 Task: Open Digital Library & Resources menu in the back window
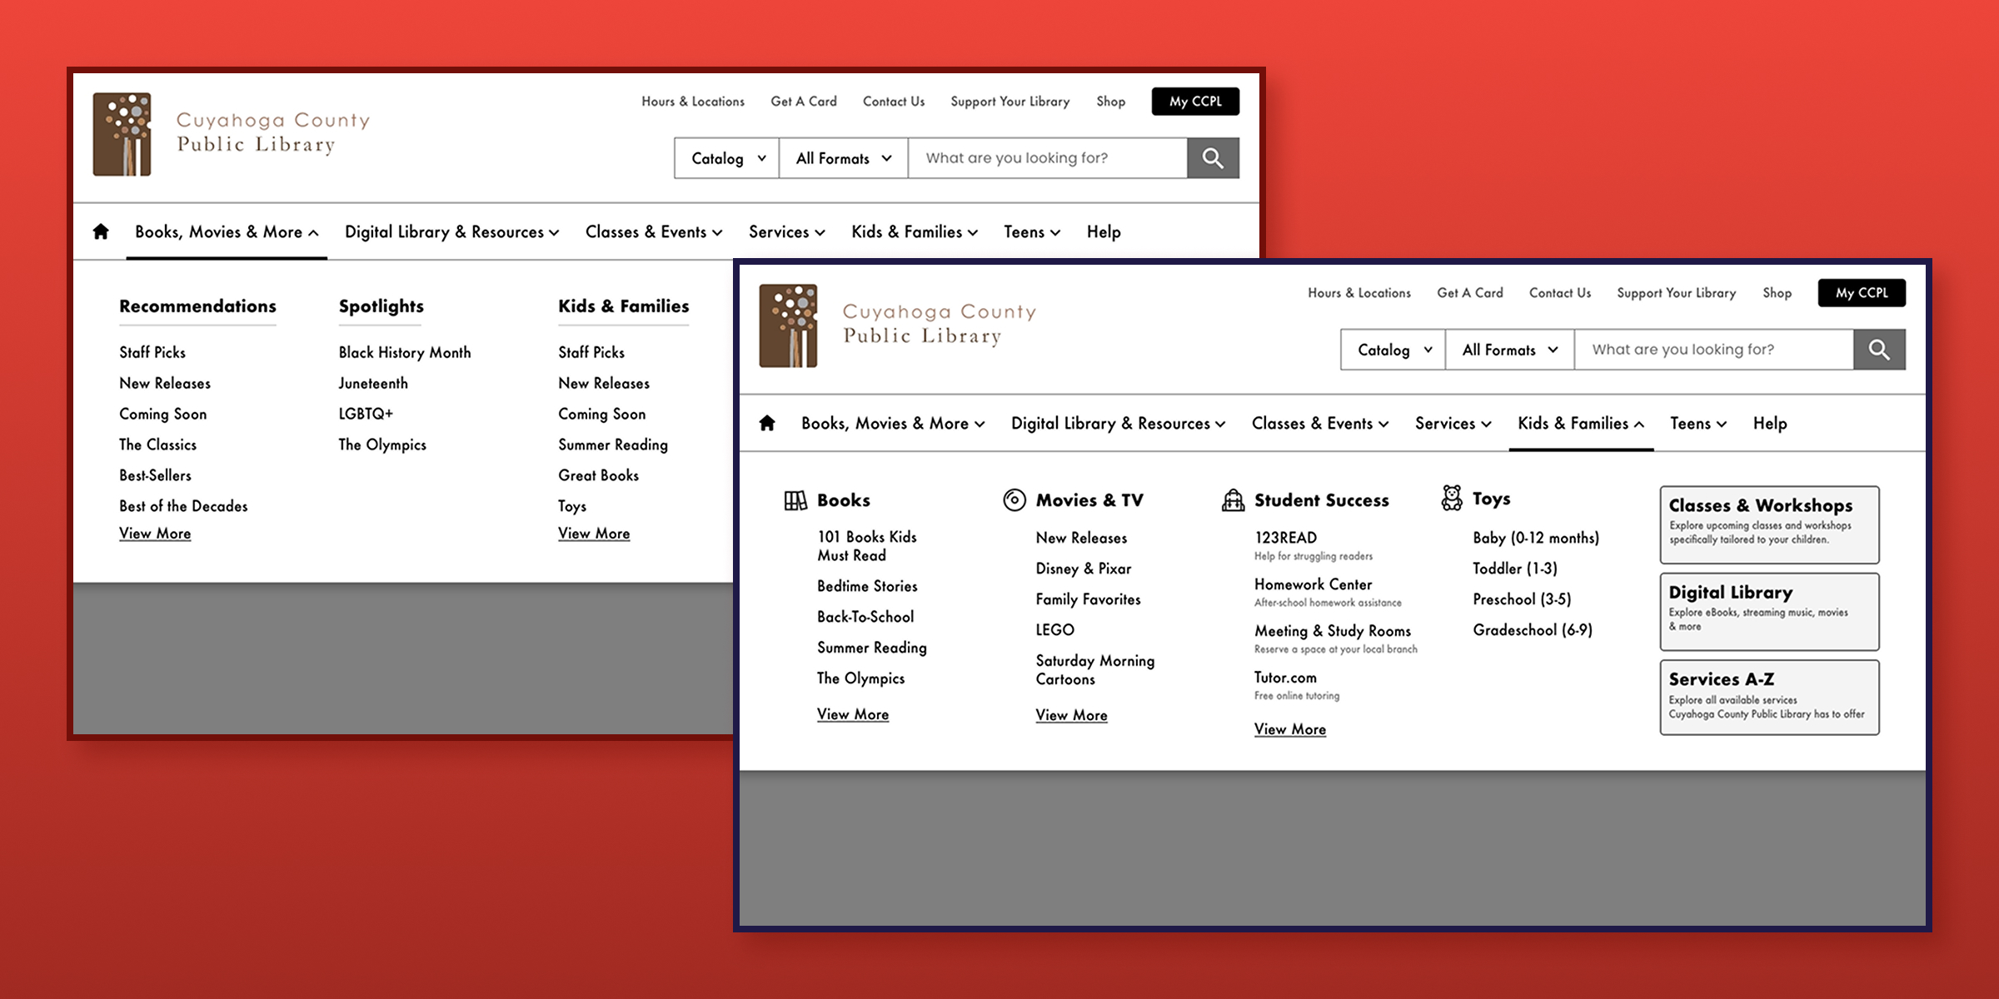point(451,232)
